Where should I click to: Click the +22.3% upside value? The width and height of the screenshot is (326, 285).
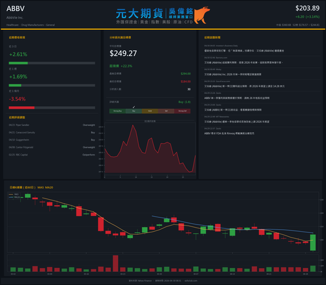click(x=126, y=66)
